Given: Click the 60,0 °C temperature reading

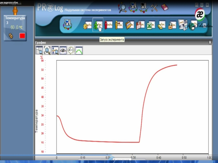Looking at the screenshot, I should (16, 27).
